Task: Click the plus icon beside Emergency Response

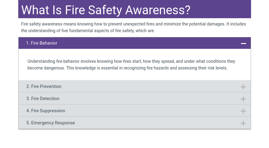Action: click(243, 123)
